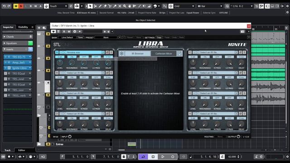Select the Range Selection tool
This screenshot has width=290, height=163.
click(x=95, y=6)
